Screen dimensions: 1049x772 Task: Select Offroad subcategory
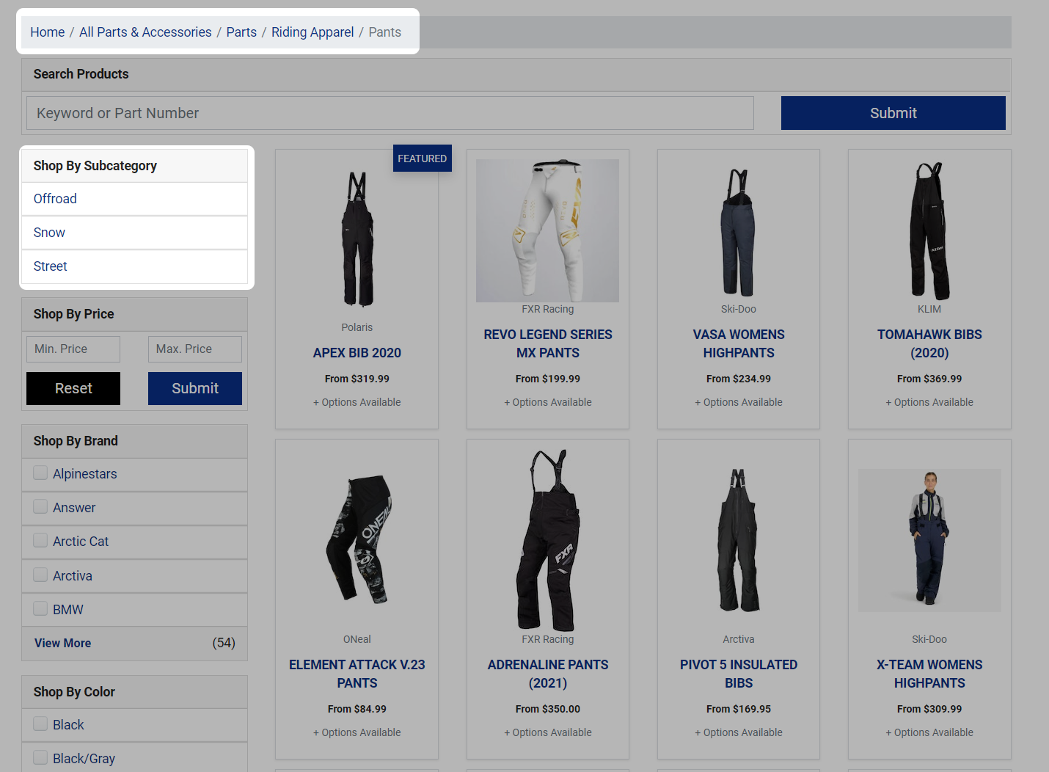pyautogui.click(x=134, y=199)
